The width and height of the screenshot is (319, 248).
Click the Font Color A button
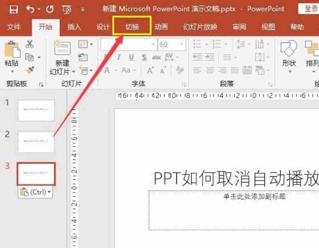pos(107,71)
